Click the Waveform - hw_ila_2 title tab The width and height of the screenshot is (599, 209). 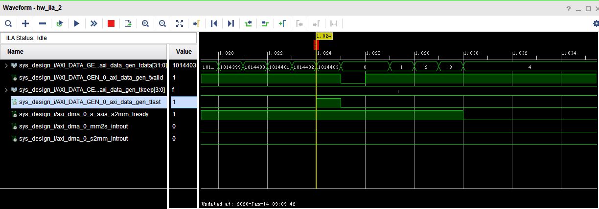pos(32,8)
